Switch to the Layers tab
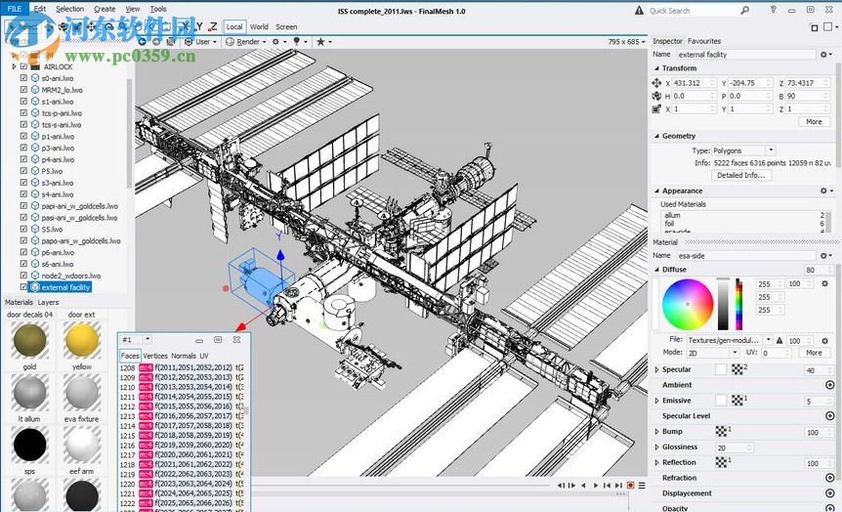This screenshot has height=512, width=842. coord(48,303)
